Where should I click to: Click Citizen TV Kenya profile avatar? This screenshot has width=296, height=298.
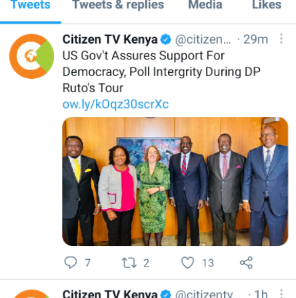(x=31, y=56)
